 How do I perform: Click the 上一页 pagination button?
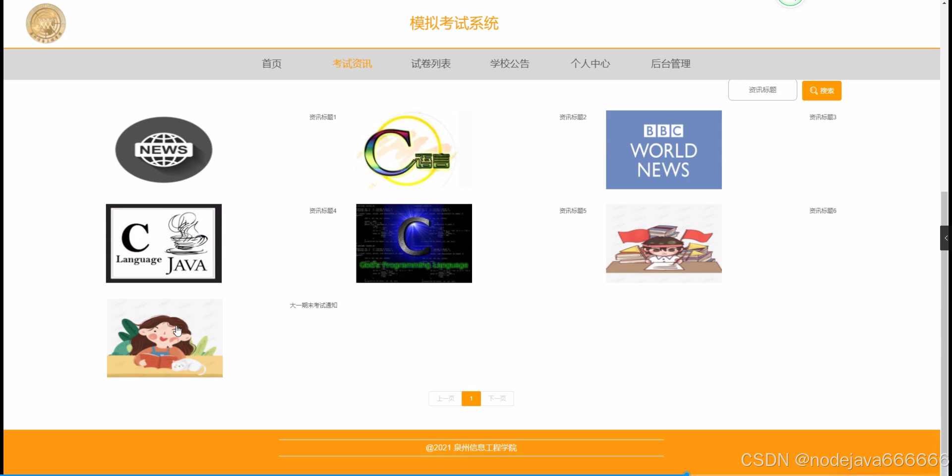tap(445, 399)
